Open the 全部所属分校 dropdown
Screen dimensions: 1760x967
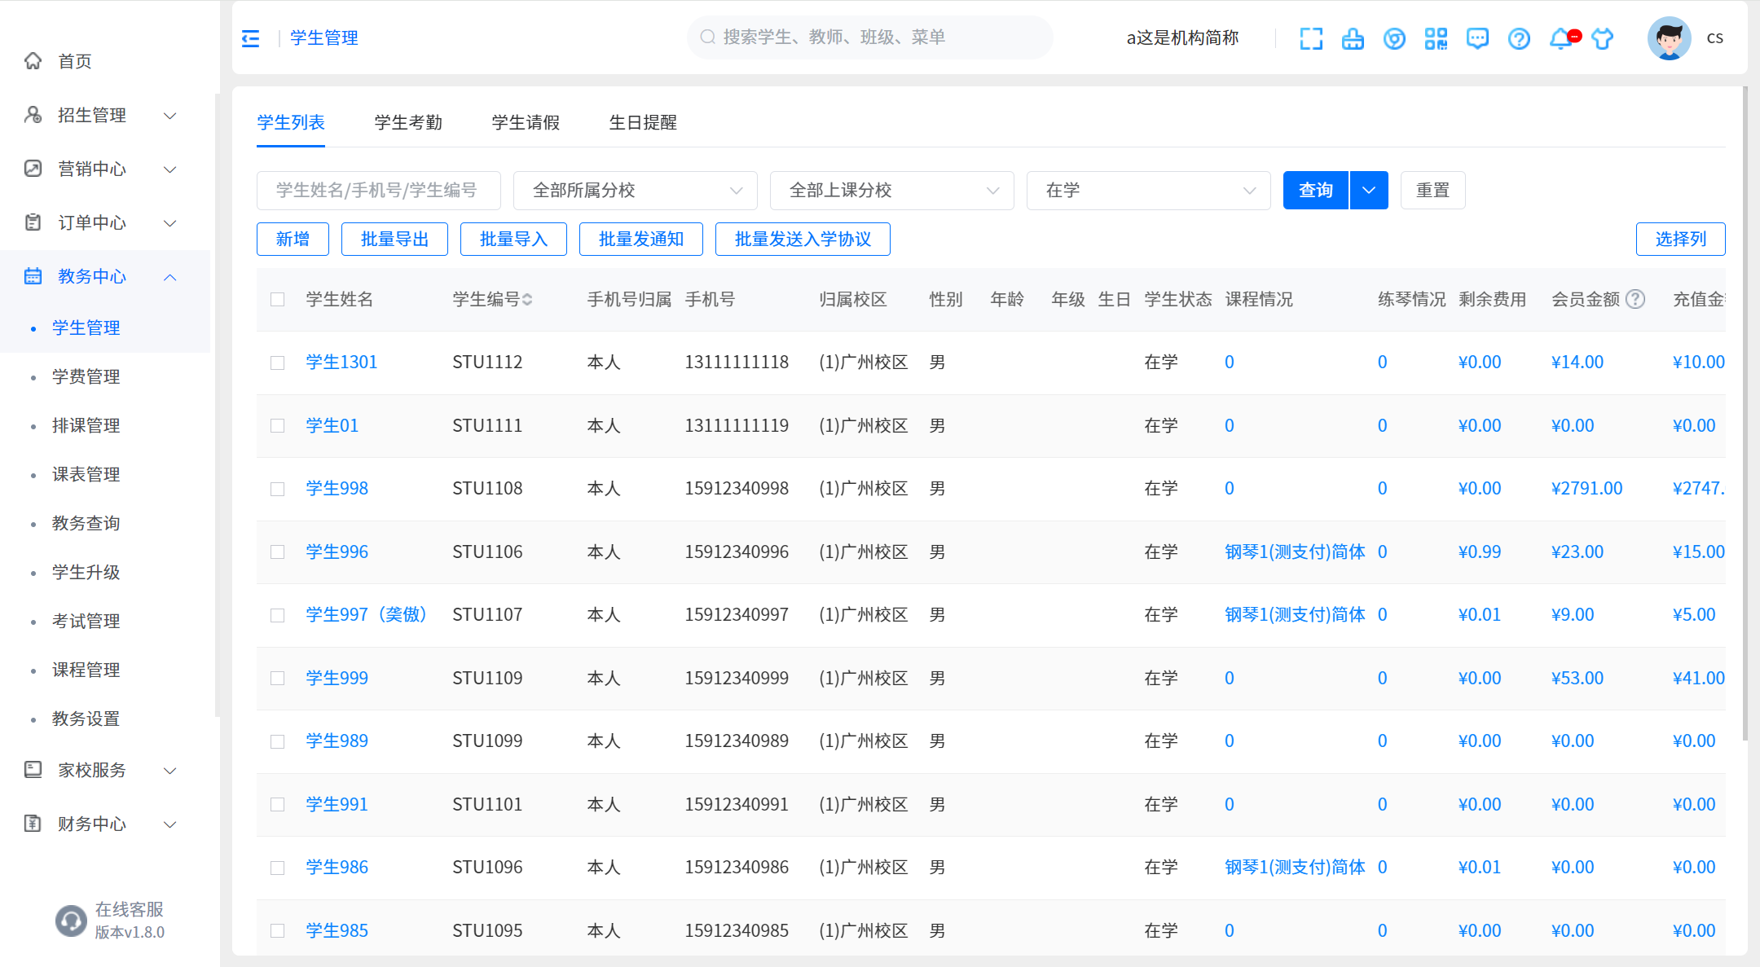coord(636,191)
